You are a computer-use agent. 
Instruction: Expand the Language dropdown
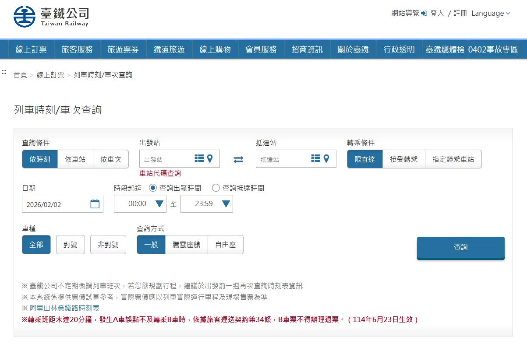pyautogui.click(x=491, y=13)
